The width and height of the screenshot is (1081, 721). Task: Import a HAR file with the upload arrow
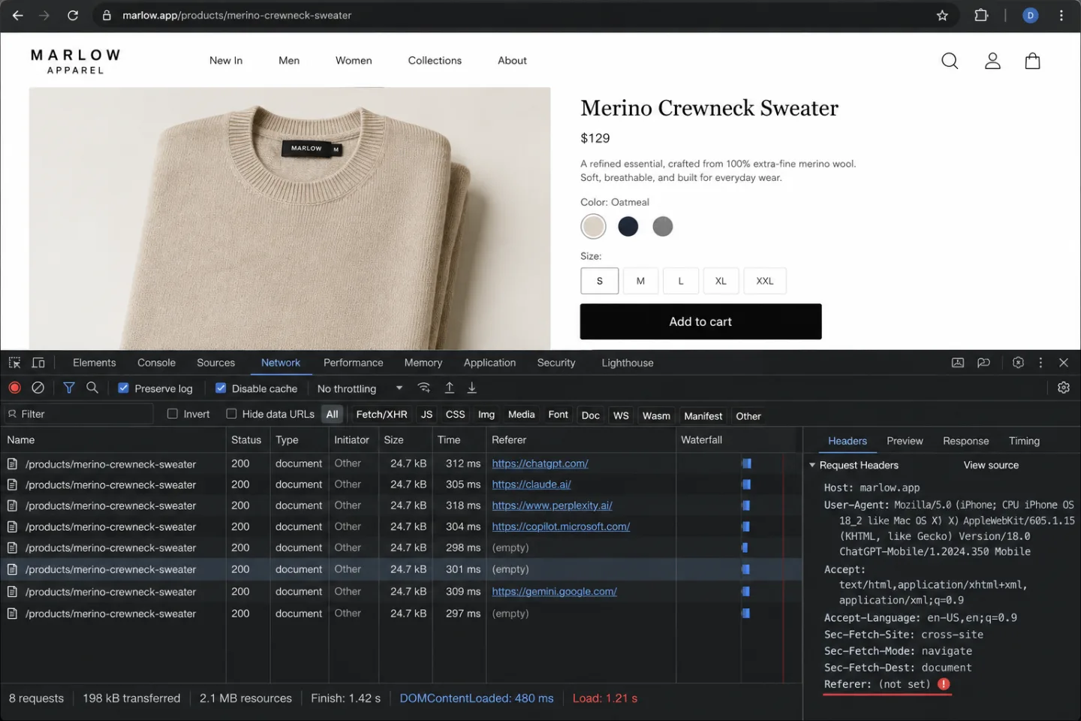(449, 388)
